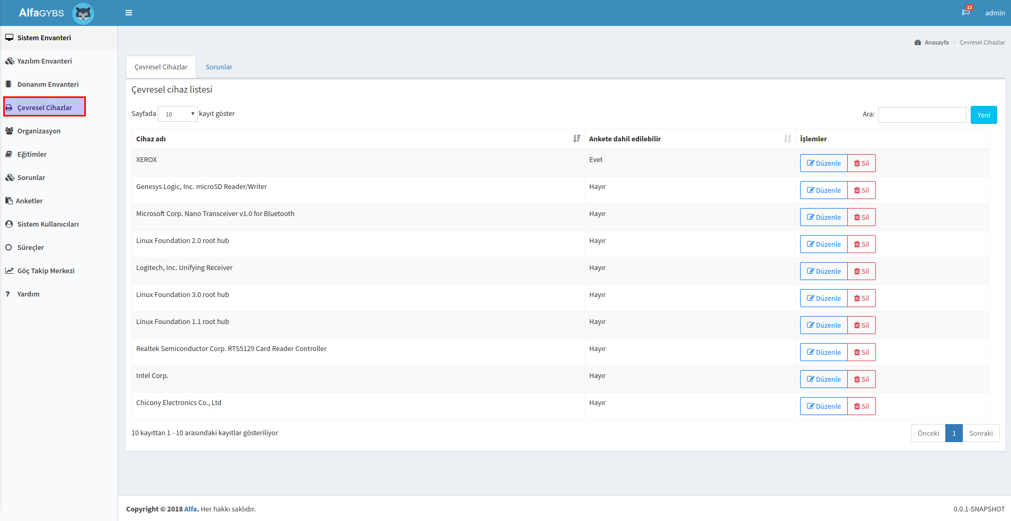This screenshot has width=1011, height=521.
Task: Switch to the Sorunlar tab
Action: (x=219, y=67)
